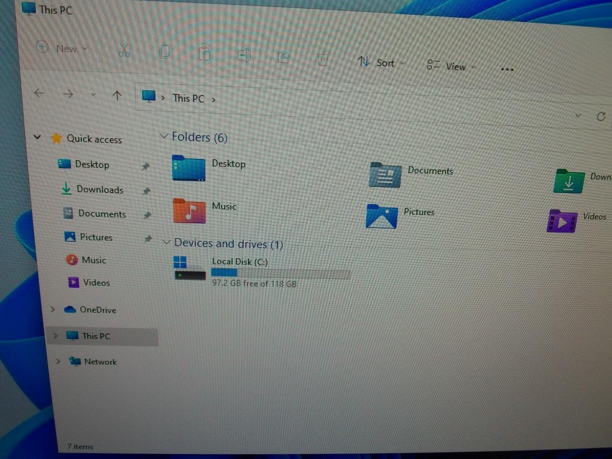This screenshot has width=612, height=459.
Task: Click the Up arrow navigation button
Action: click(117, 96)
